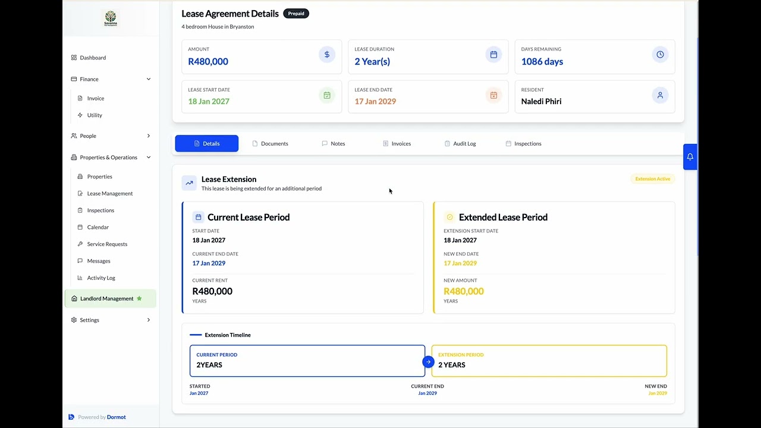Click the Savanna logo in sidebar
The height and width of the screenshot is (428, 761).
pyautogui.click(x=111, y=18)
